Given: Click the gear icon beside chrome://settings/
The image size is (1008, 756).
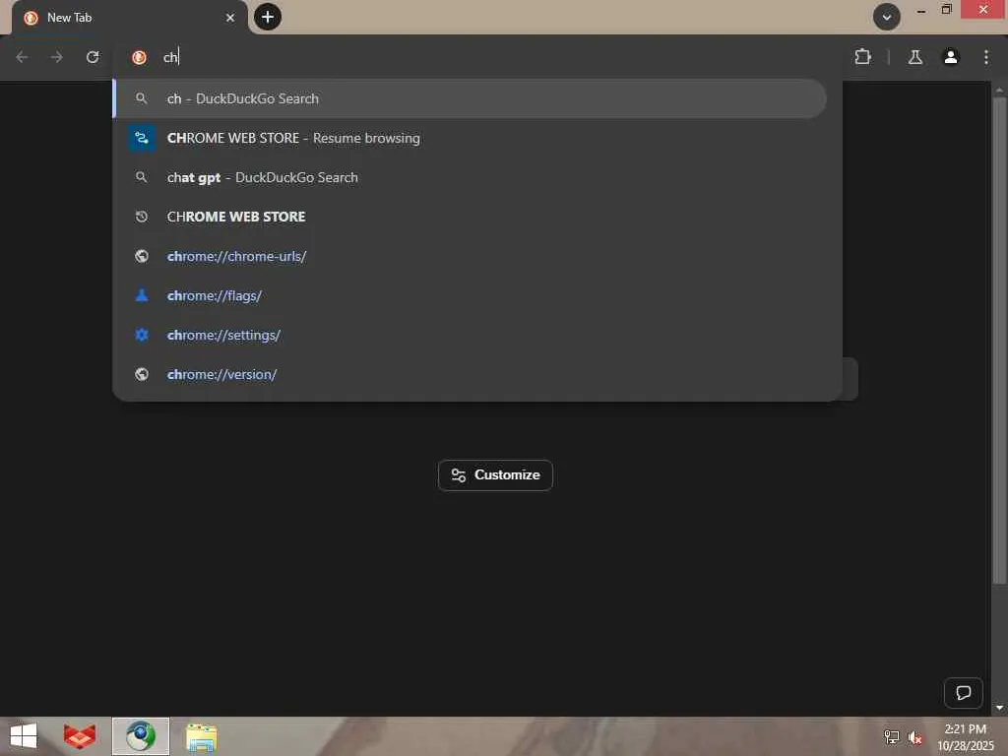Looking at the screenshot, I should pos(142,335).
